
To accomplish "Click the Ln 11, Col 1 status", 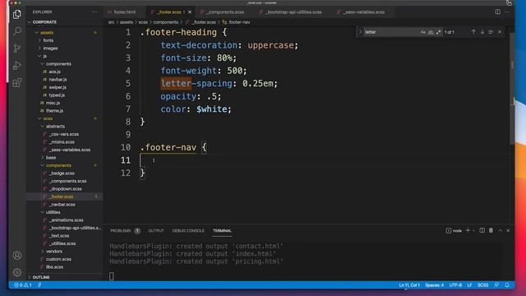I will (x=409, y=285).
